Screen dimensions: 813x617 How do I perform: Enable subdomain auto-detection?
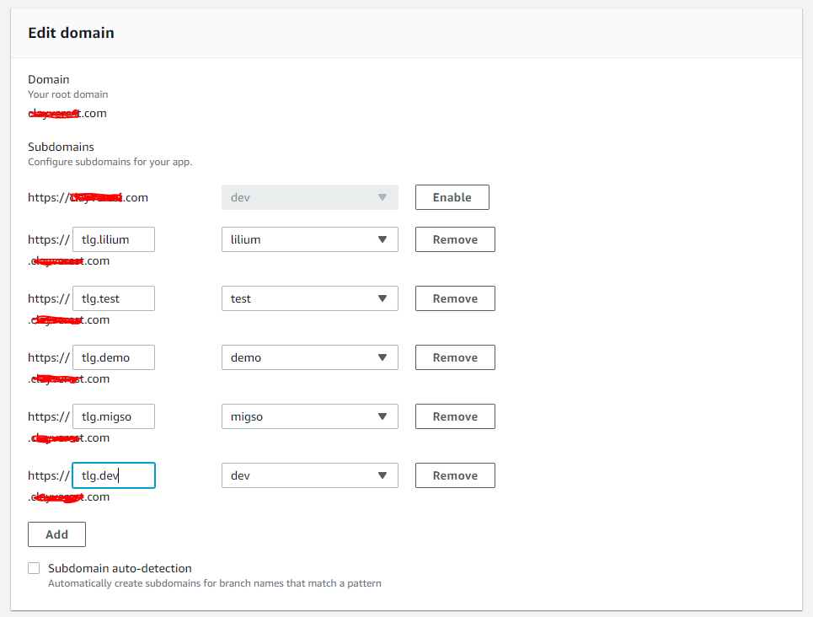tap(34, 567)
